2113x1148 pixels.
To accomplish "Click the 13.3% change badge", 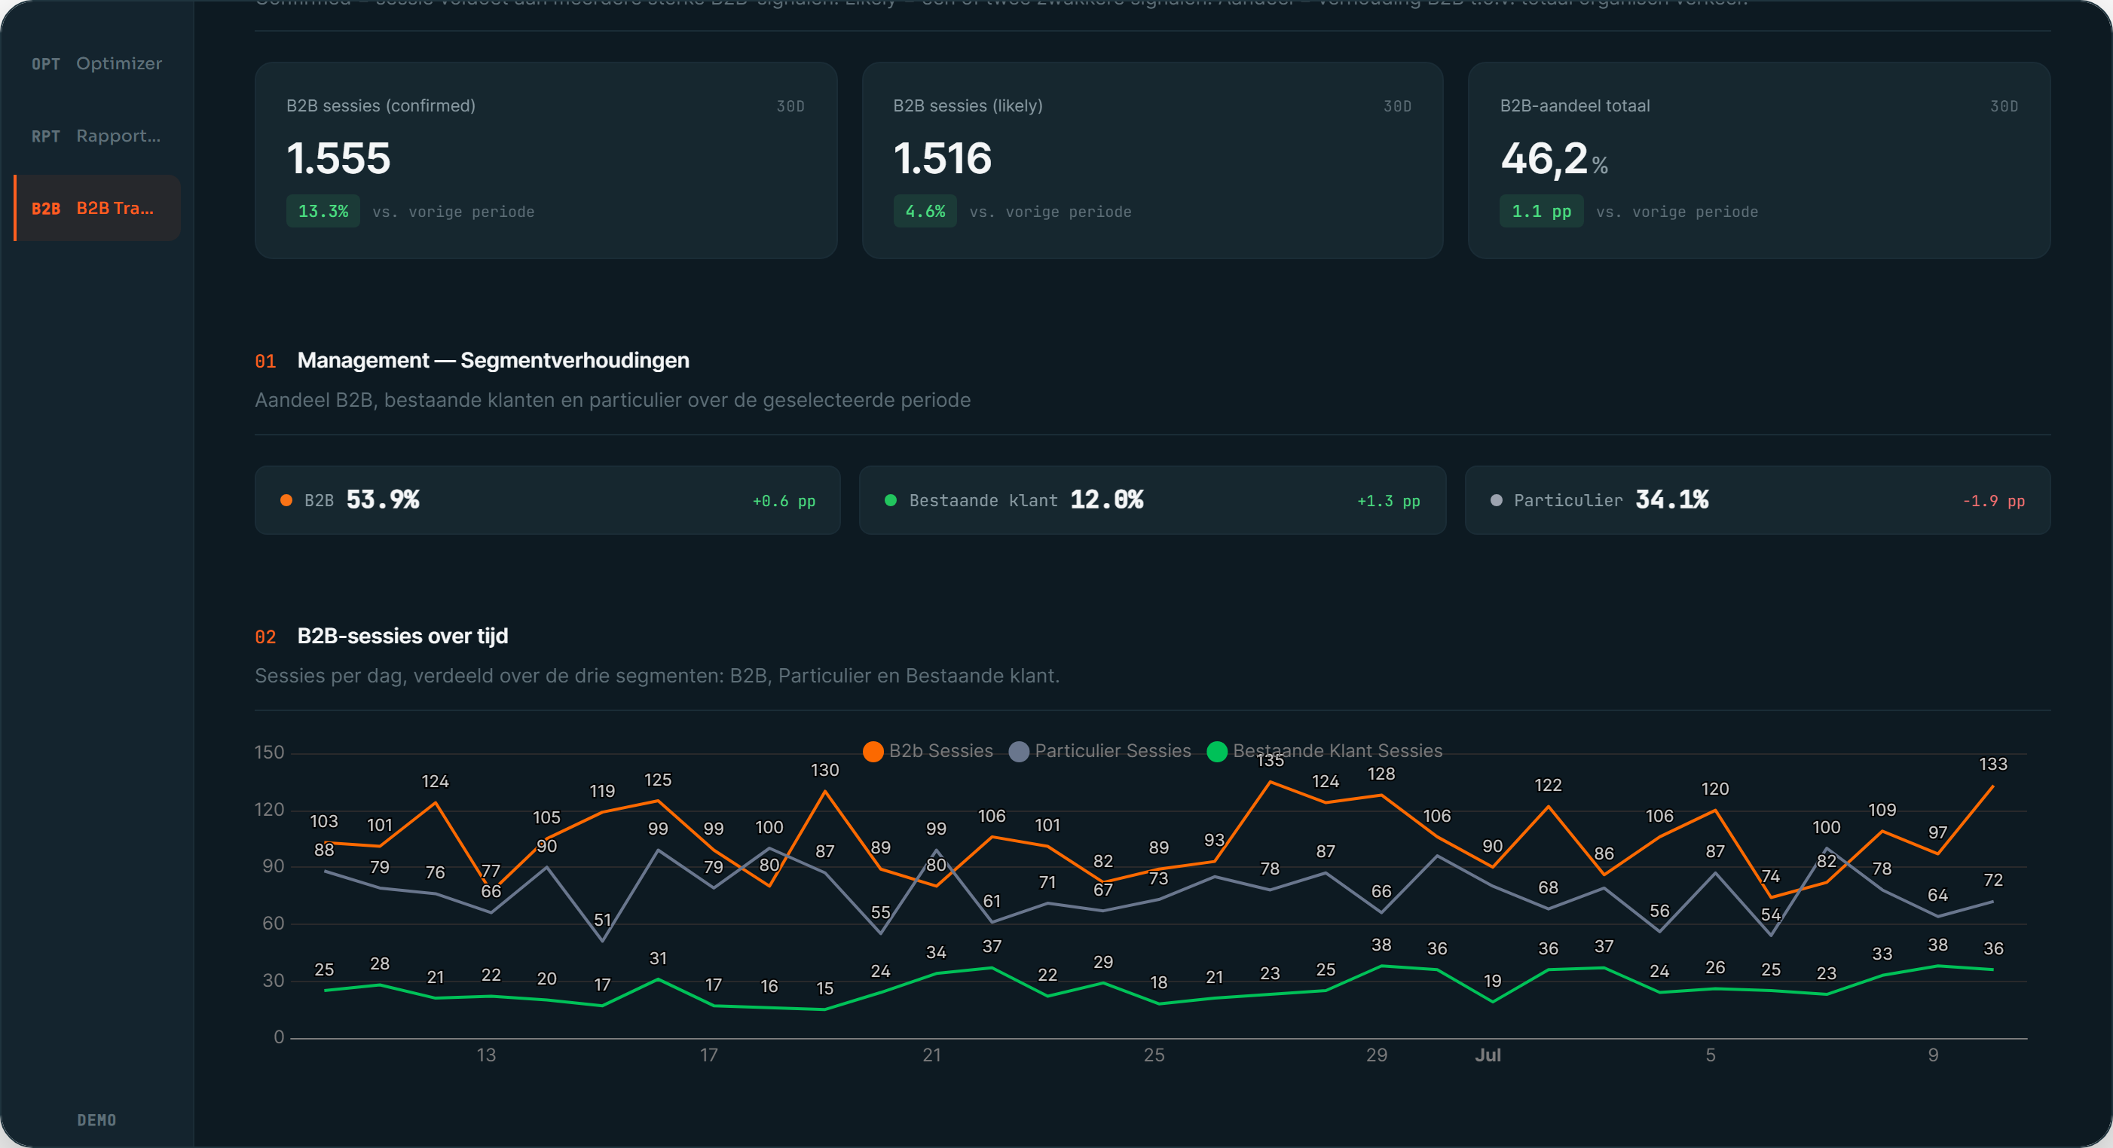I will click(323, 211).
